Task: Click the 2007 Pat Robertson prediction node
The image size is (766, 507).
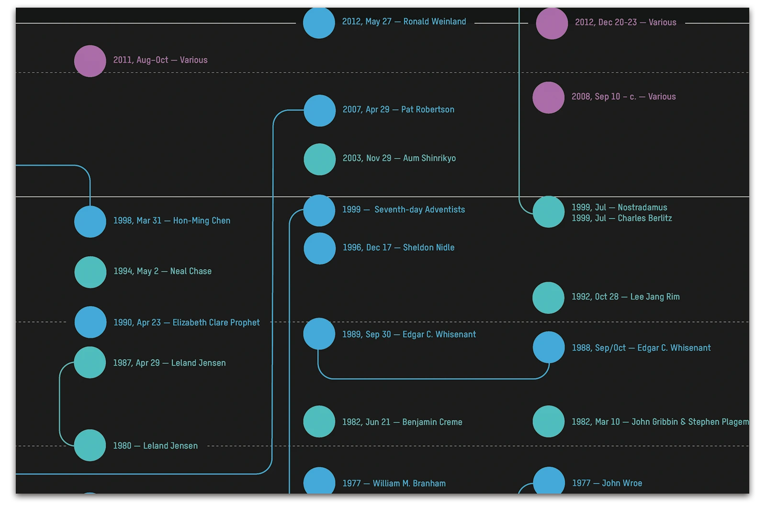Action: click(x=319, y=110)
